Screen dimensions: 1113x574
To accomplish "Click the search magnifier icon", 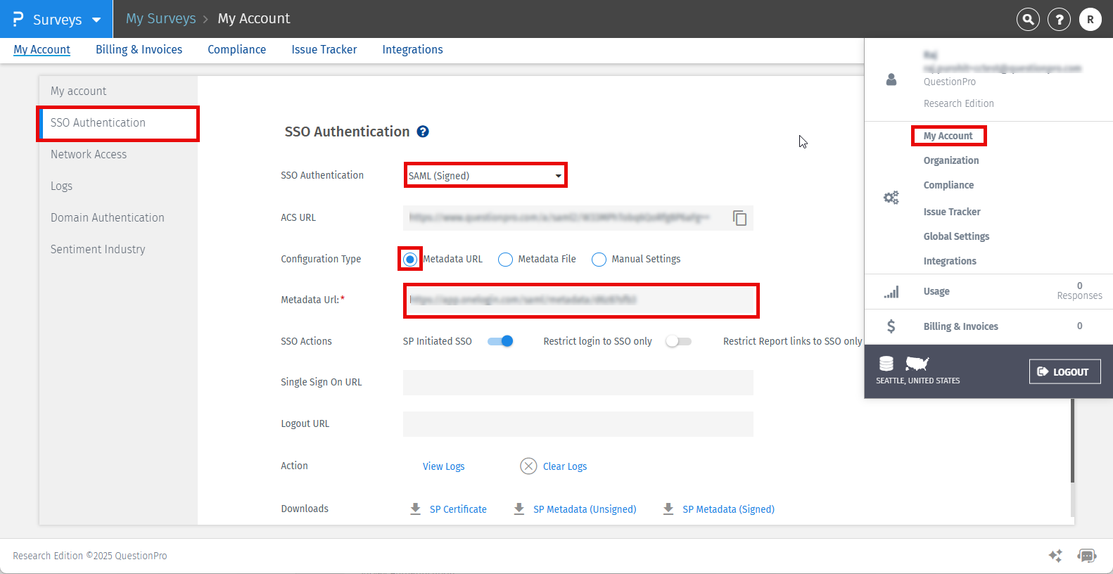I will point(1028,20).
